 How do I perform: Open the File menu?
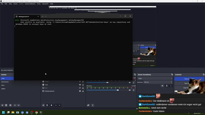coord(2,4)
